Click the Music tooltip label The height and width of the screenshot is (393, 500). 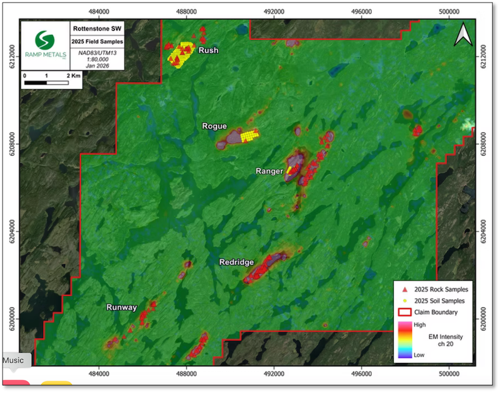click(x=13, y=361)
